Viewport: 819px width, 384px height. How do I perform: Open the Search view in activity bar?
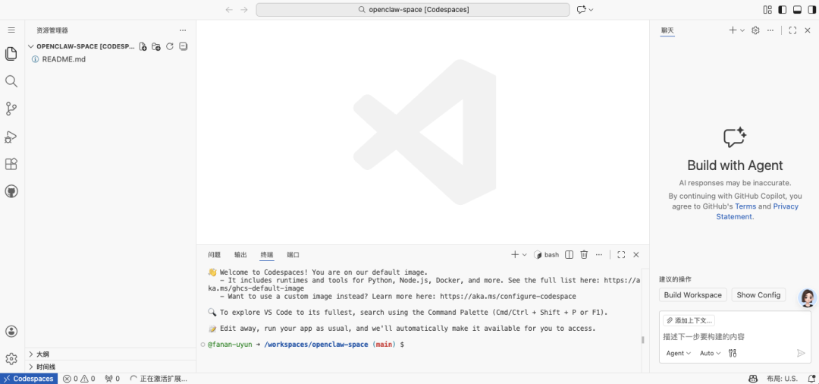11,81
